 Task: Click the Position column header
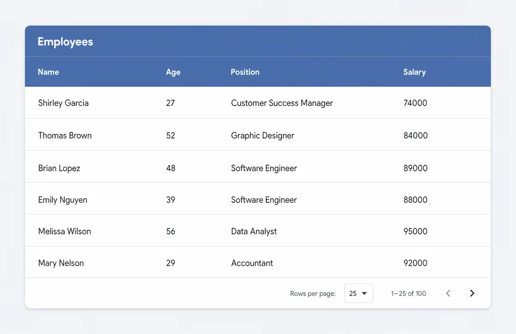pos(245,72)
